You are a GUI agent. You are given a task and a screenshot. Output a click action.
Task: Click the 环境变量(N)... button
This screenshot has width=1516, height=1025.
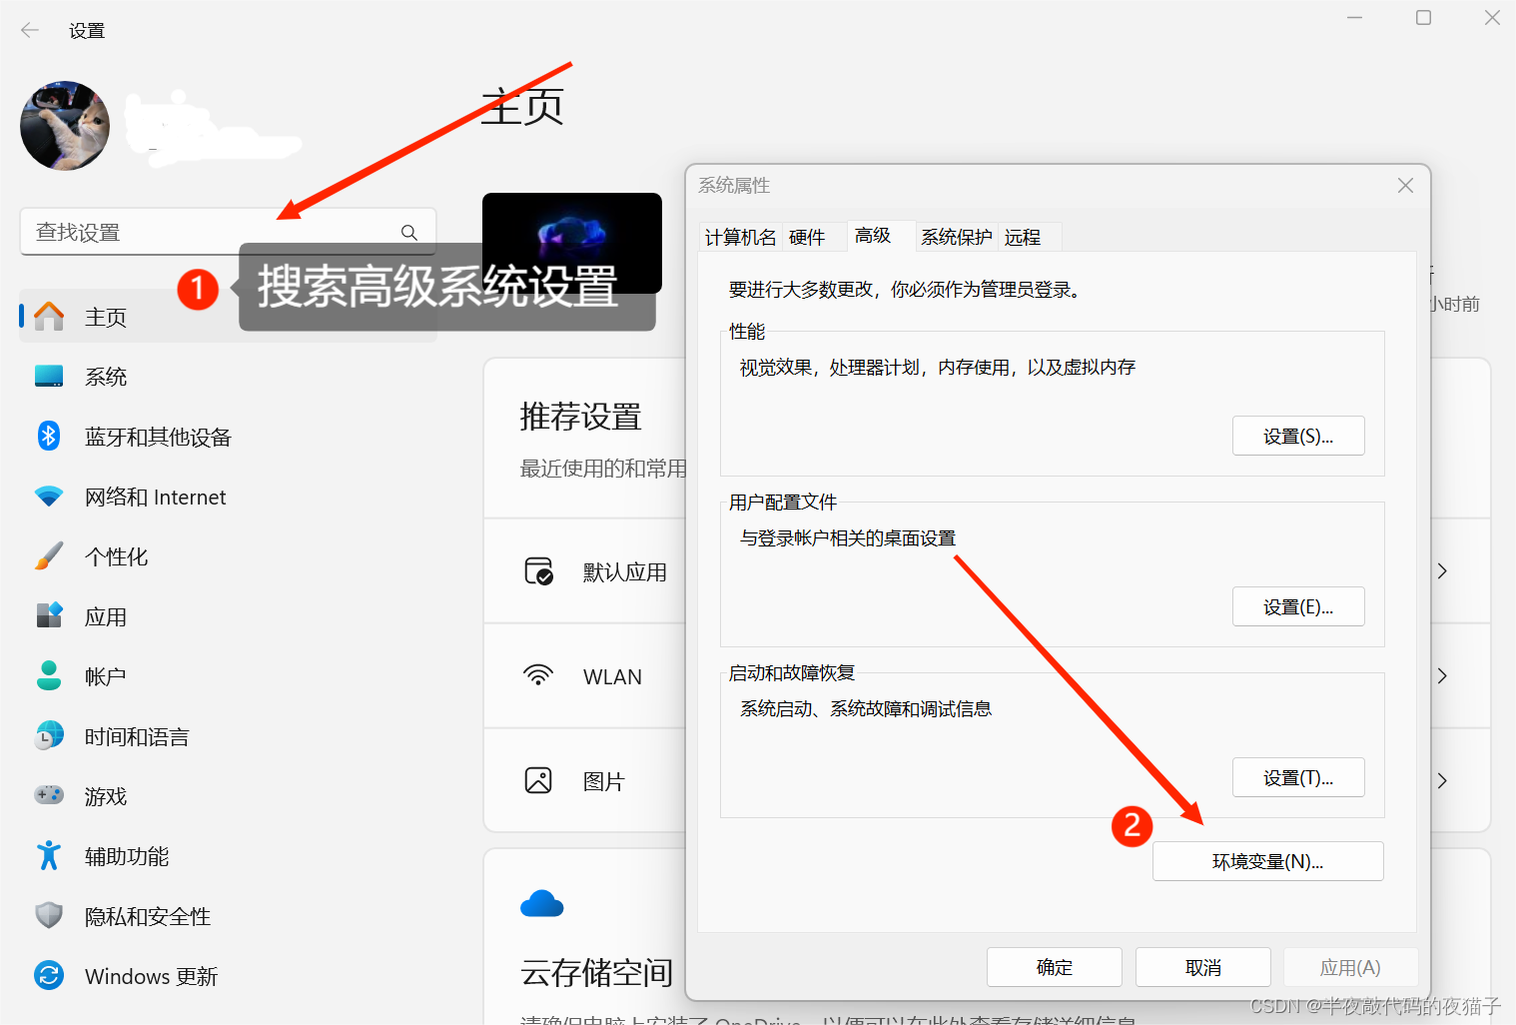1268,861
